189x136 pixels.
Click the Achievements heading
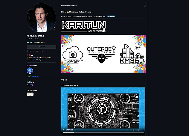pyautogui.click(x=32, y=66)
